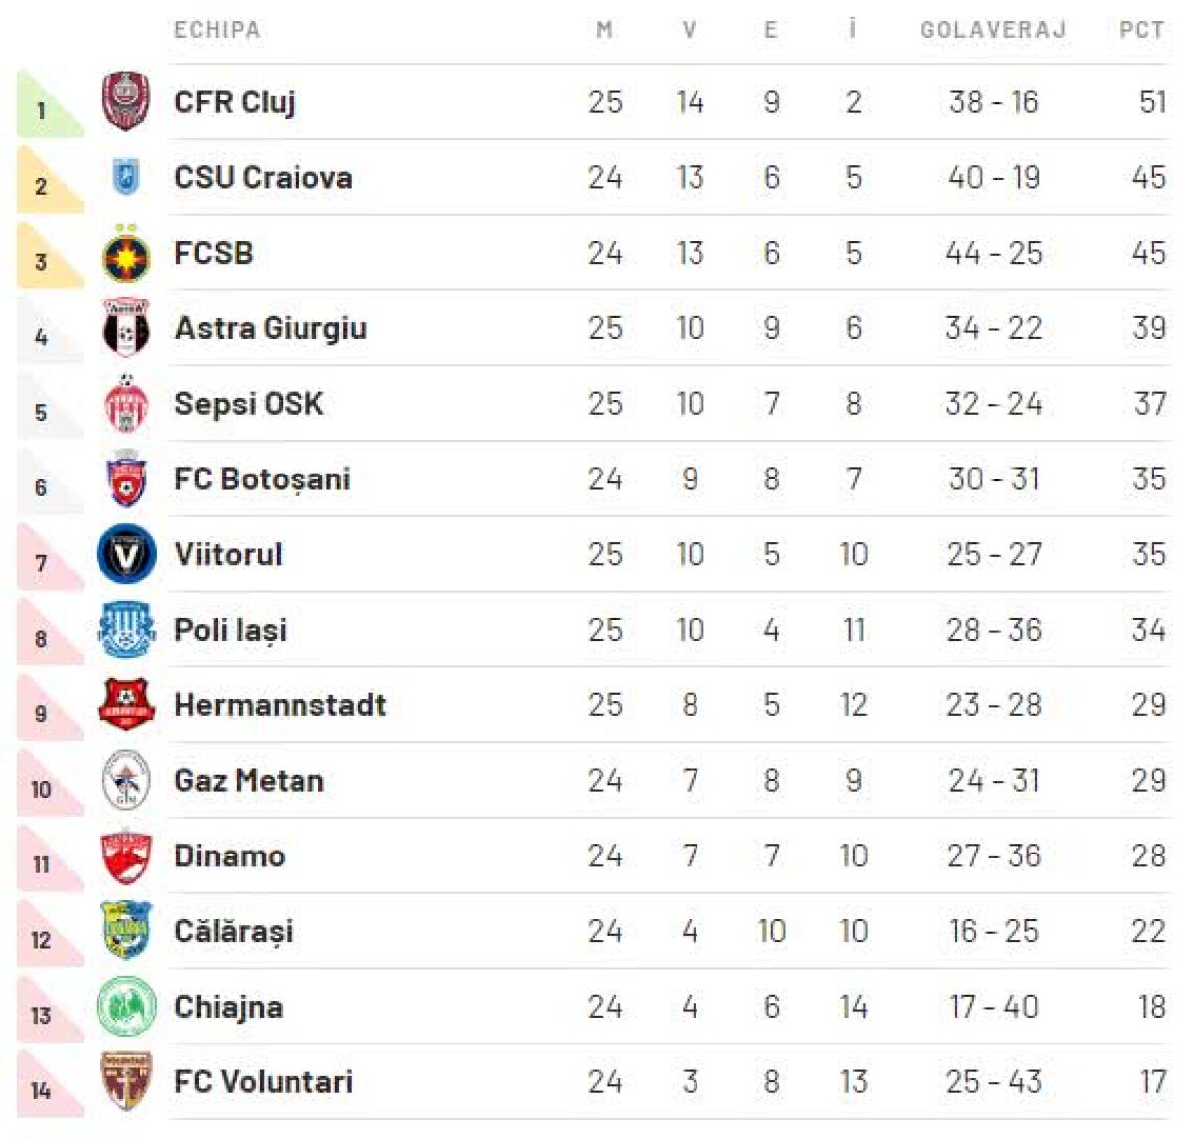Select the Dinamo red club crest
Image resolution: width=1194 pixels, height=1139 pixels.
click(x=126, y=856)
